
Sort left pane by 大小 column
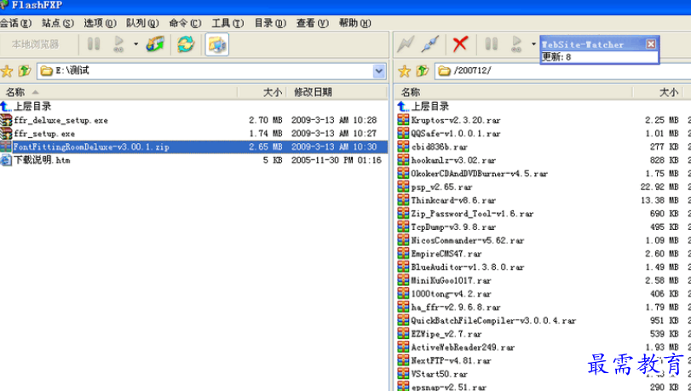click(262, 92)
